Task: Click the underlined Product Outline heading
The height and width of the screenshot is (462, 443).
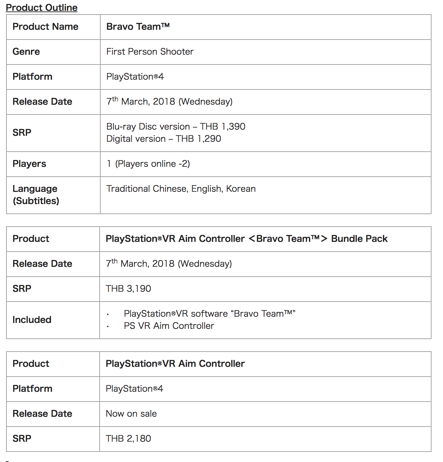Action: tap(42, 7)
